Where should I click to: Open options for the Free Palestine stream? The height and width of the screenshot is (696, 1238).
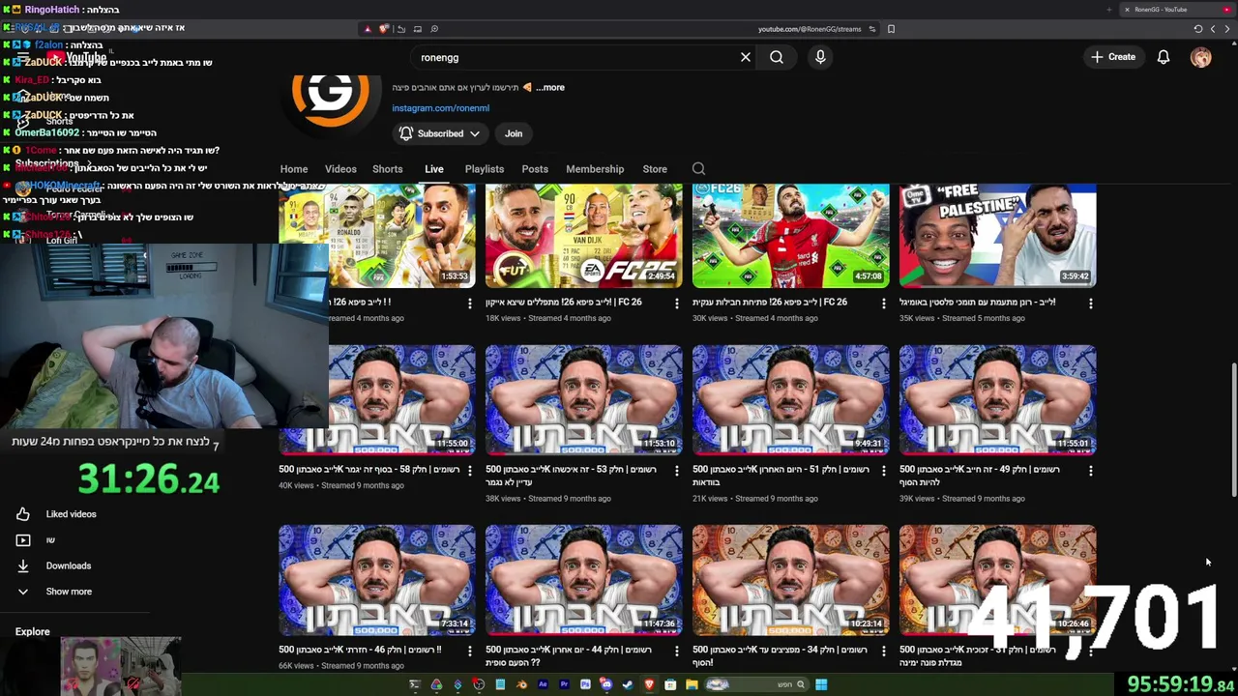coord(1090,304)
